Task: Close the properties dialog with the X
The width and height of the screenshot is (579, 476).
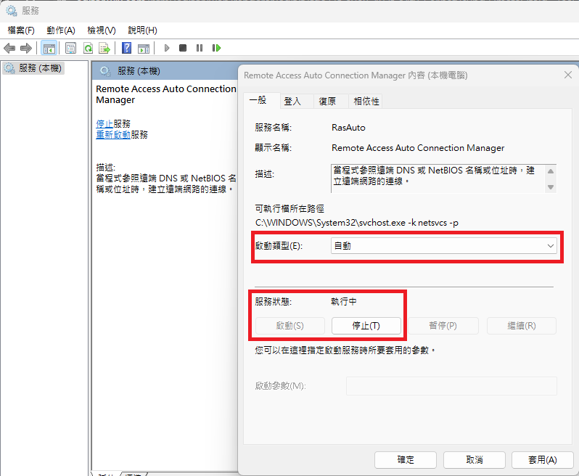Action: [568, 75]
